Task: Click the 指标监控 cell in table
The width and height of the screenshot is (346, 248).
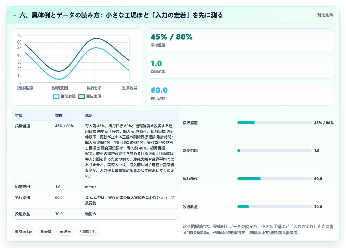Action: pos(23,126)
